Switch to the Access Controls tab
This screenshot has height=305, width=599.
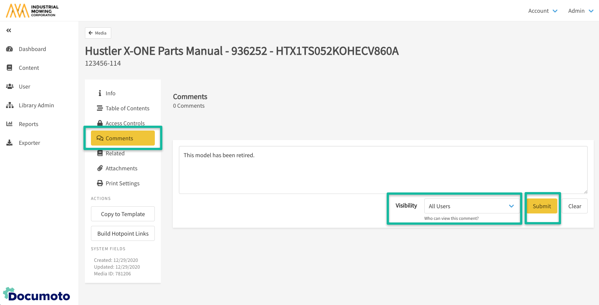tap(125, 123)
